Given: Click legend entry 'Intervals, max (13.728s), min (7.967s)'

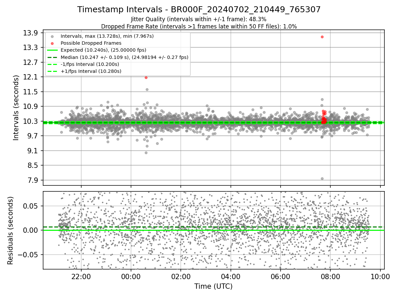Looking at the screenshot, I should [x=107, y=36].
